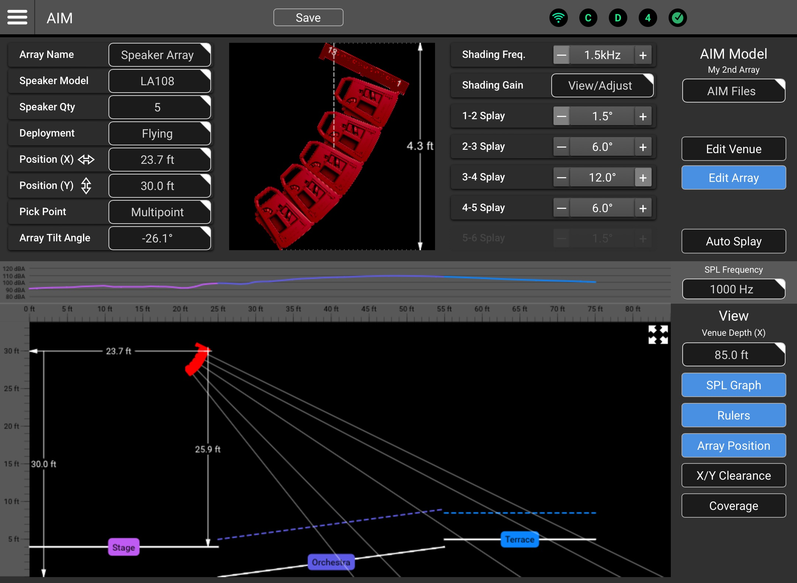Open the Deployment Flying dropdown
The image size is (797, 583).
(159, 133)
